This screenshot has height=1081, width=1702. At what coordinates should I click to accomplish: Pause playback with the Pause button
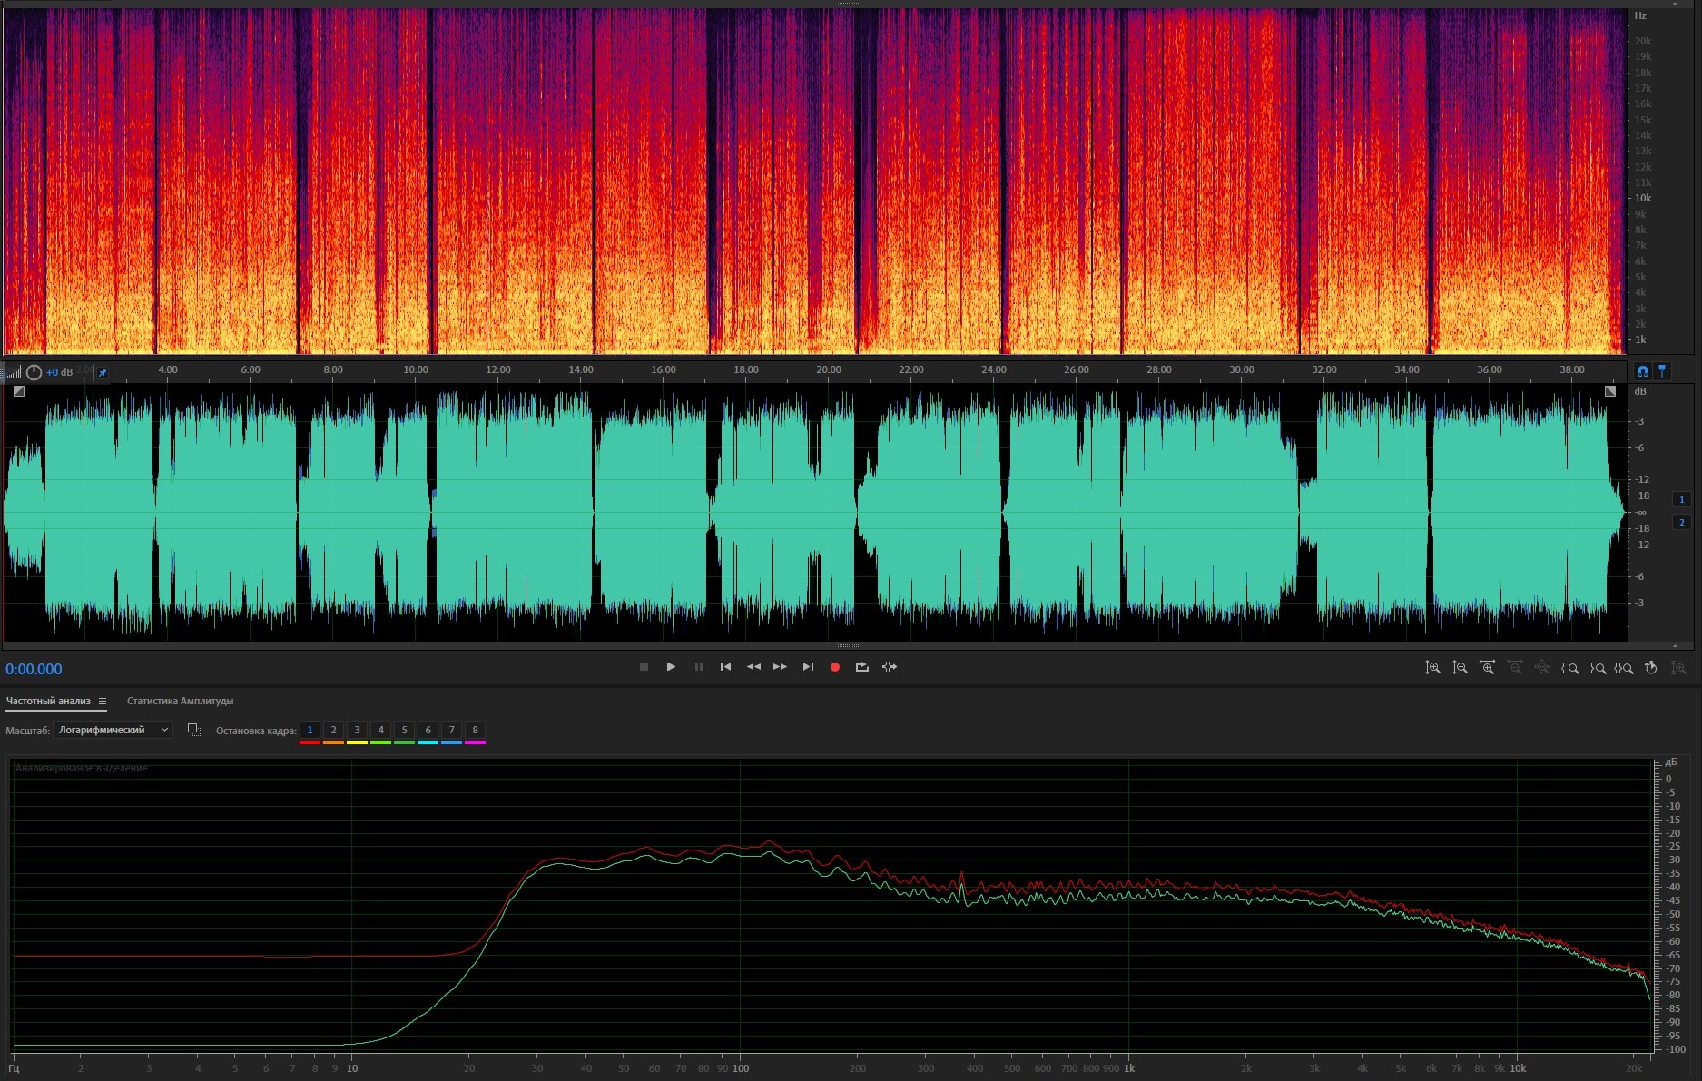[x=698, y=667]
